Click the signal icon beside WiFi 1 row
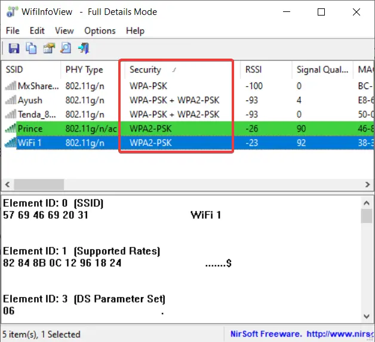Viewport: 375px width, 342px height. tap(11, 143)
